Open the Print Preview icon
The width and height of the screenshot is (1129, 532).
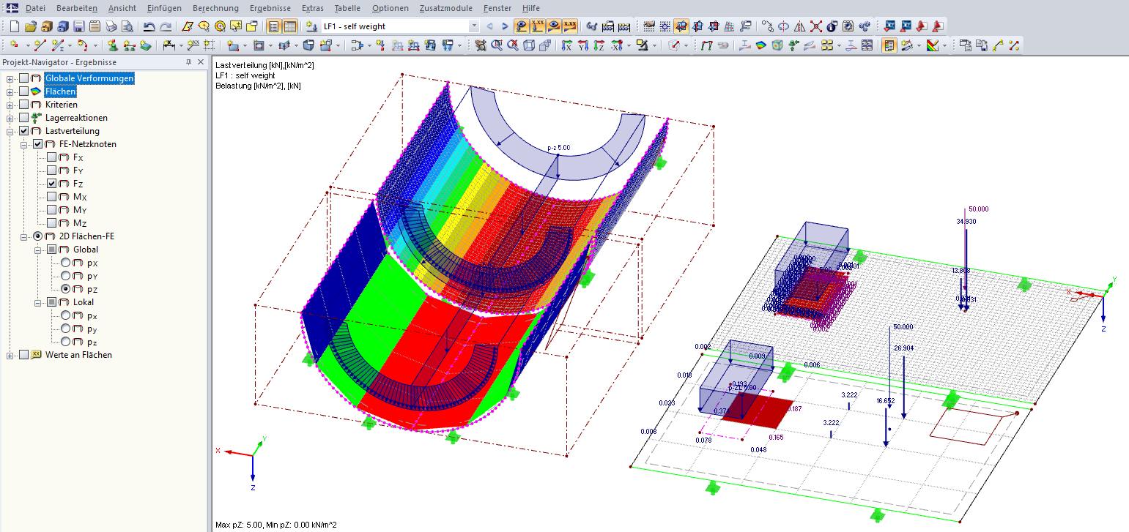click(127, 26)
